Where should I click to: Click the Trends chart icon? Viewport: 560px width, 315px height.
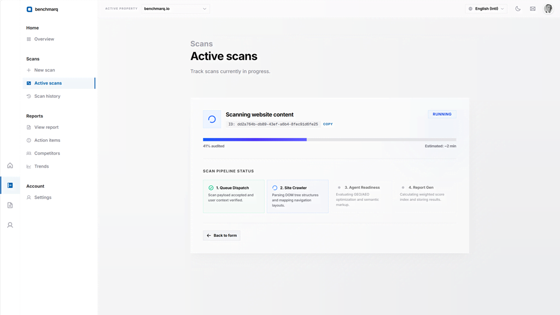tap(28, 167)
